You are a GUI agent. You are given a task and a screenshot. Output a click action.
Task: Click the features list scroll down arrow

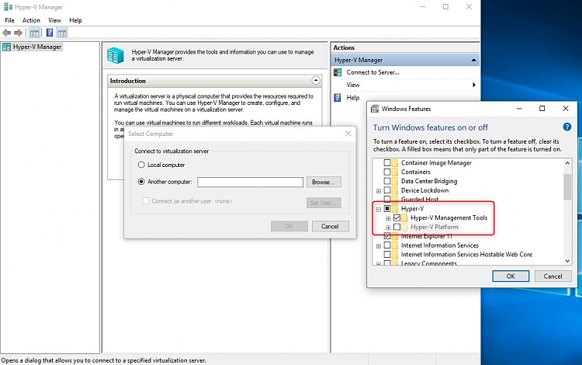coord(567,261)
